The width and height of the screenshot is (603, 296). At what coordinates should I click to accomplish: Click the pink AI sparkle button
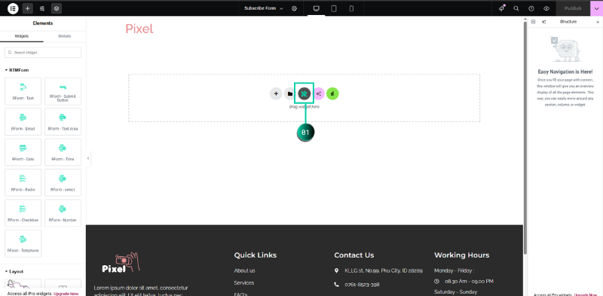[318, 93]
